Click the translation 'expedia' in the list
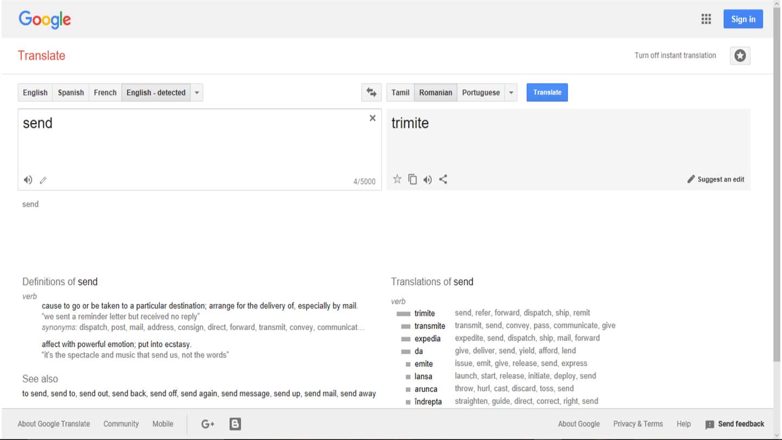Image resolution: width=782 pixels, height=440 pixels. (x=427, y=338)
